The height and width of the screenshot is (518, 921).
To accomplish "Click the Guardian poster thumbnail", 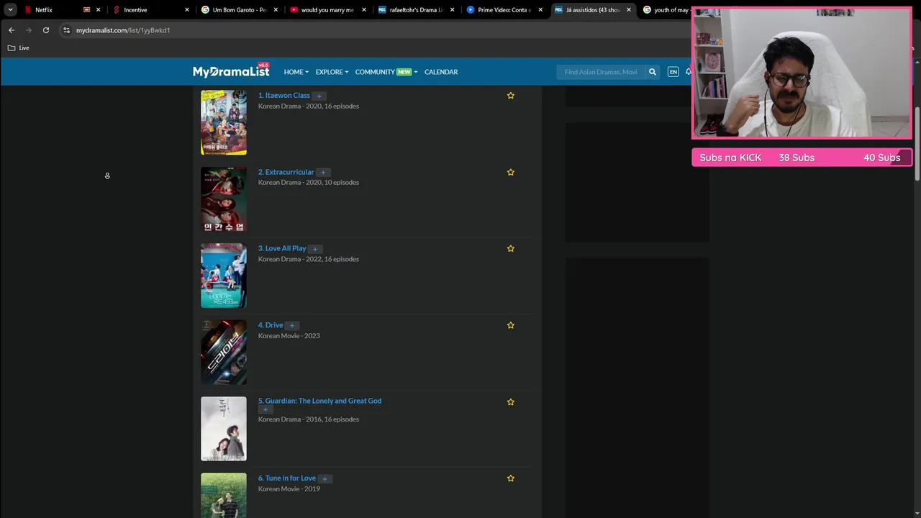I will 224,429.
